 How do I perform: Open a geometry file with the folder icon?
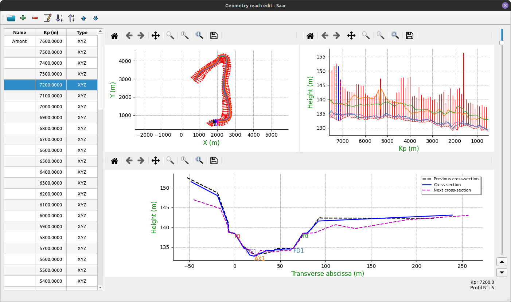11,18
